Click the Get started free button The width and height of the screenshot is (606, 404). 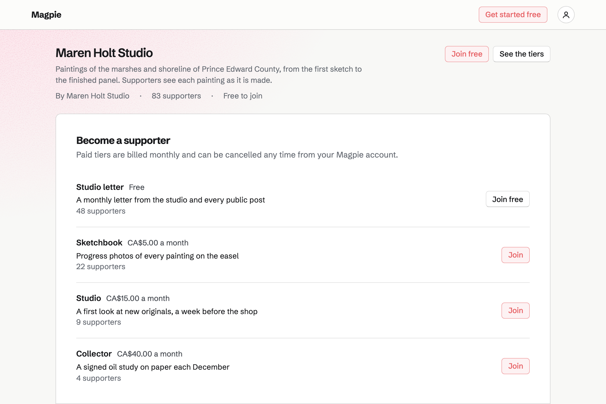tap(513, 15)
